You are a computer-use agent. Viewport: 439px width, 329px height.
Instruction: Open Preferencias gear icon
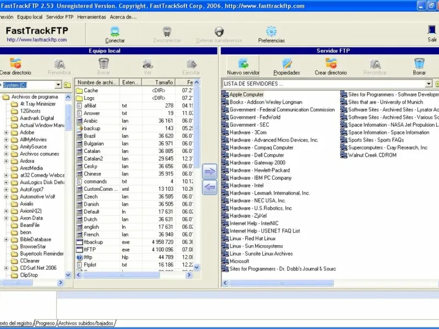[271, 32]
